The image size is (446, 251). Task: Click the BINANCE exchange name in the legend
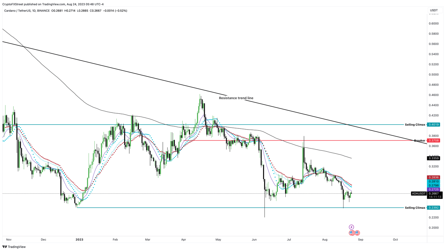(43, 10)
